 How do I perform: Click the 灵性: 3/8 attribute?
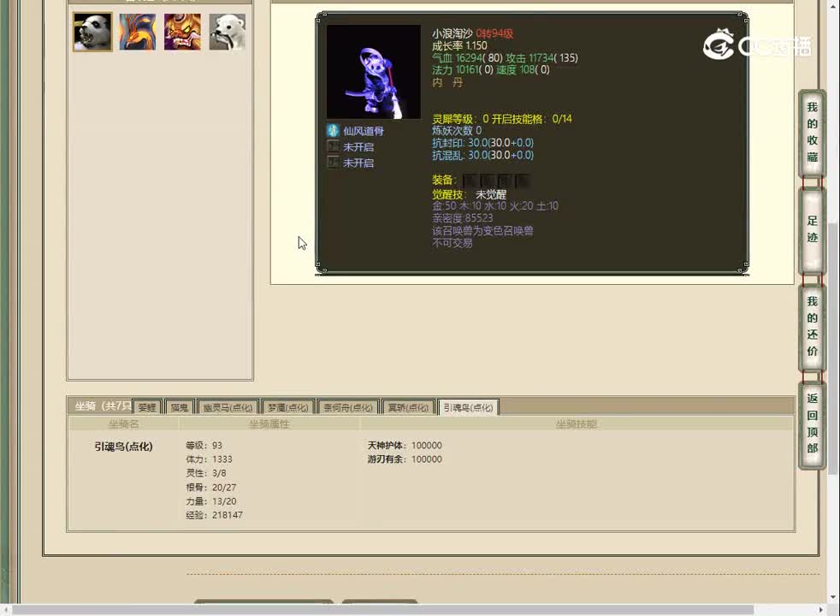click(205, 473)
